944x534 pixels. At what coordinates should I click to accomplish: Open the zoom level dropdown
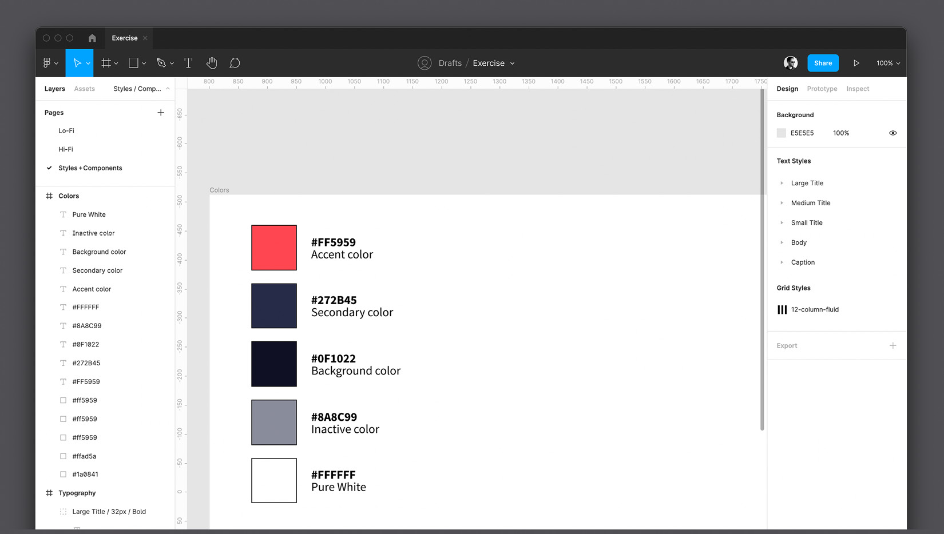[887, 63]
